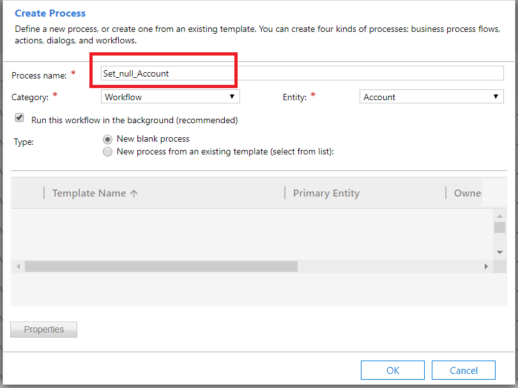
Task: Click the template list scroll up arrow
Action: coord(499,216)
